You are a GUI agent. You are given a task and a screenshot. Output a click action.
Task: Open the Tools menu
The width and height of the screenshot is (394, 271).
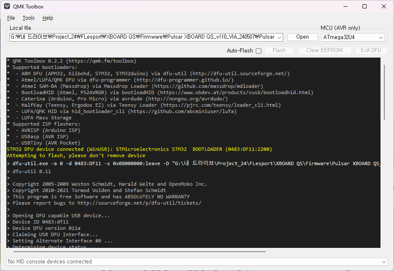(29, 18)
